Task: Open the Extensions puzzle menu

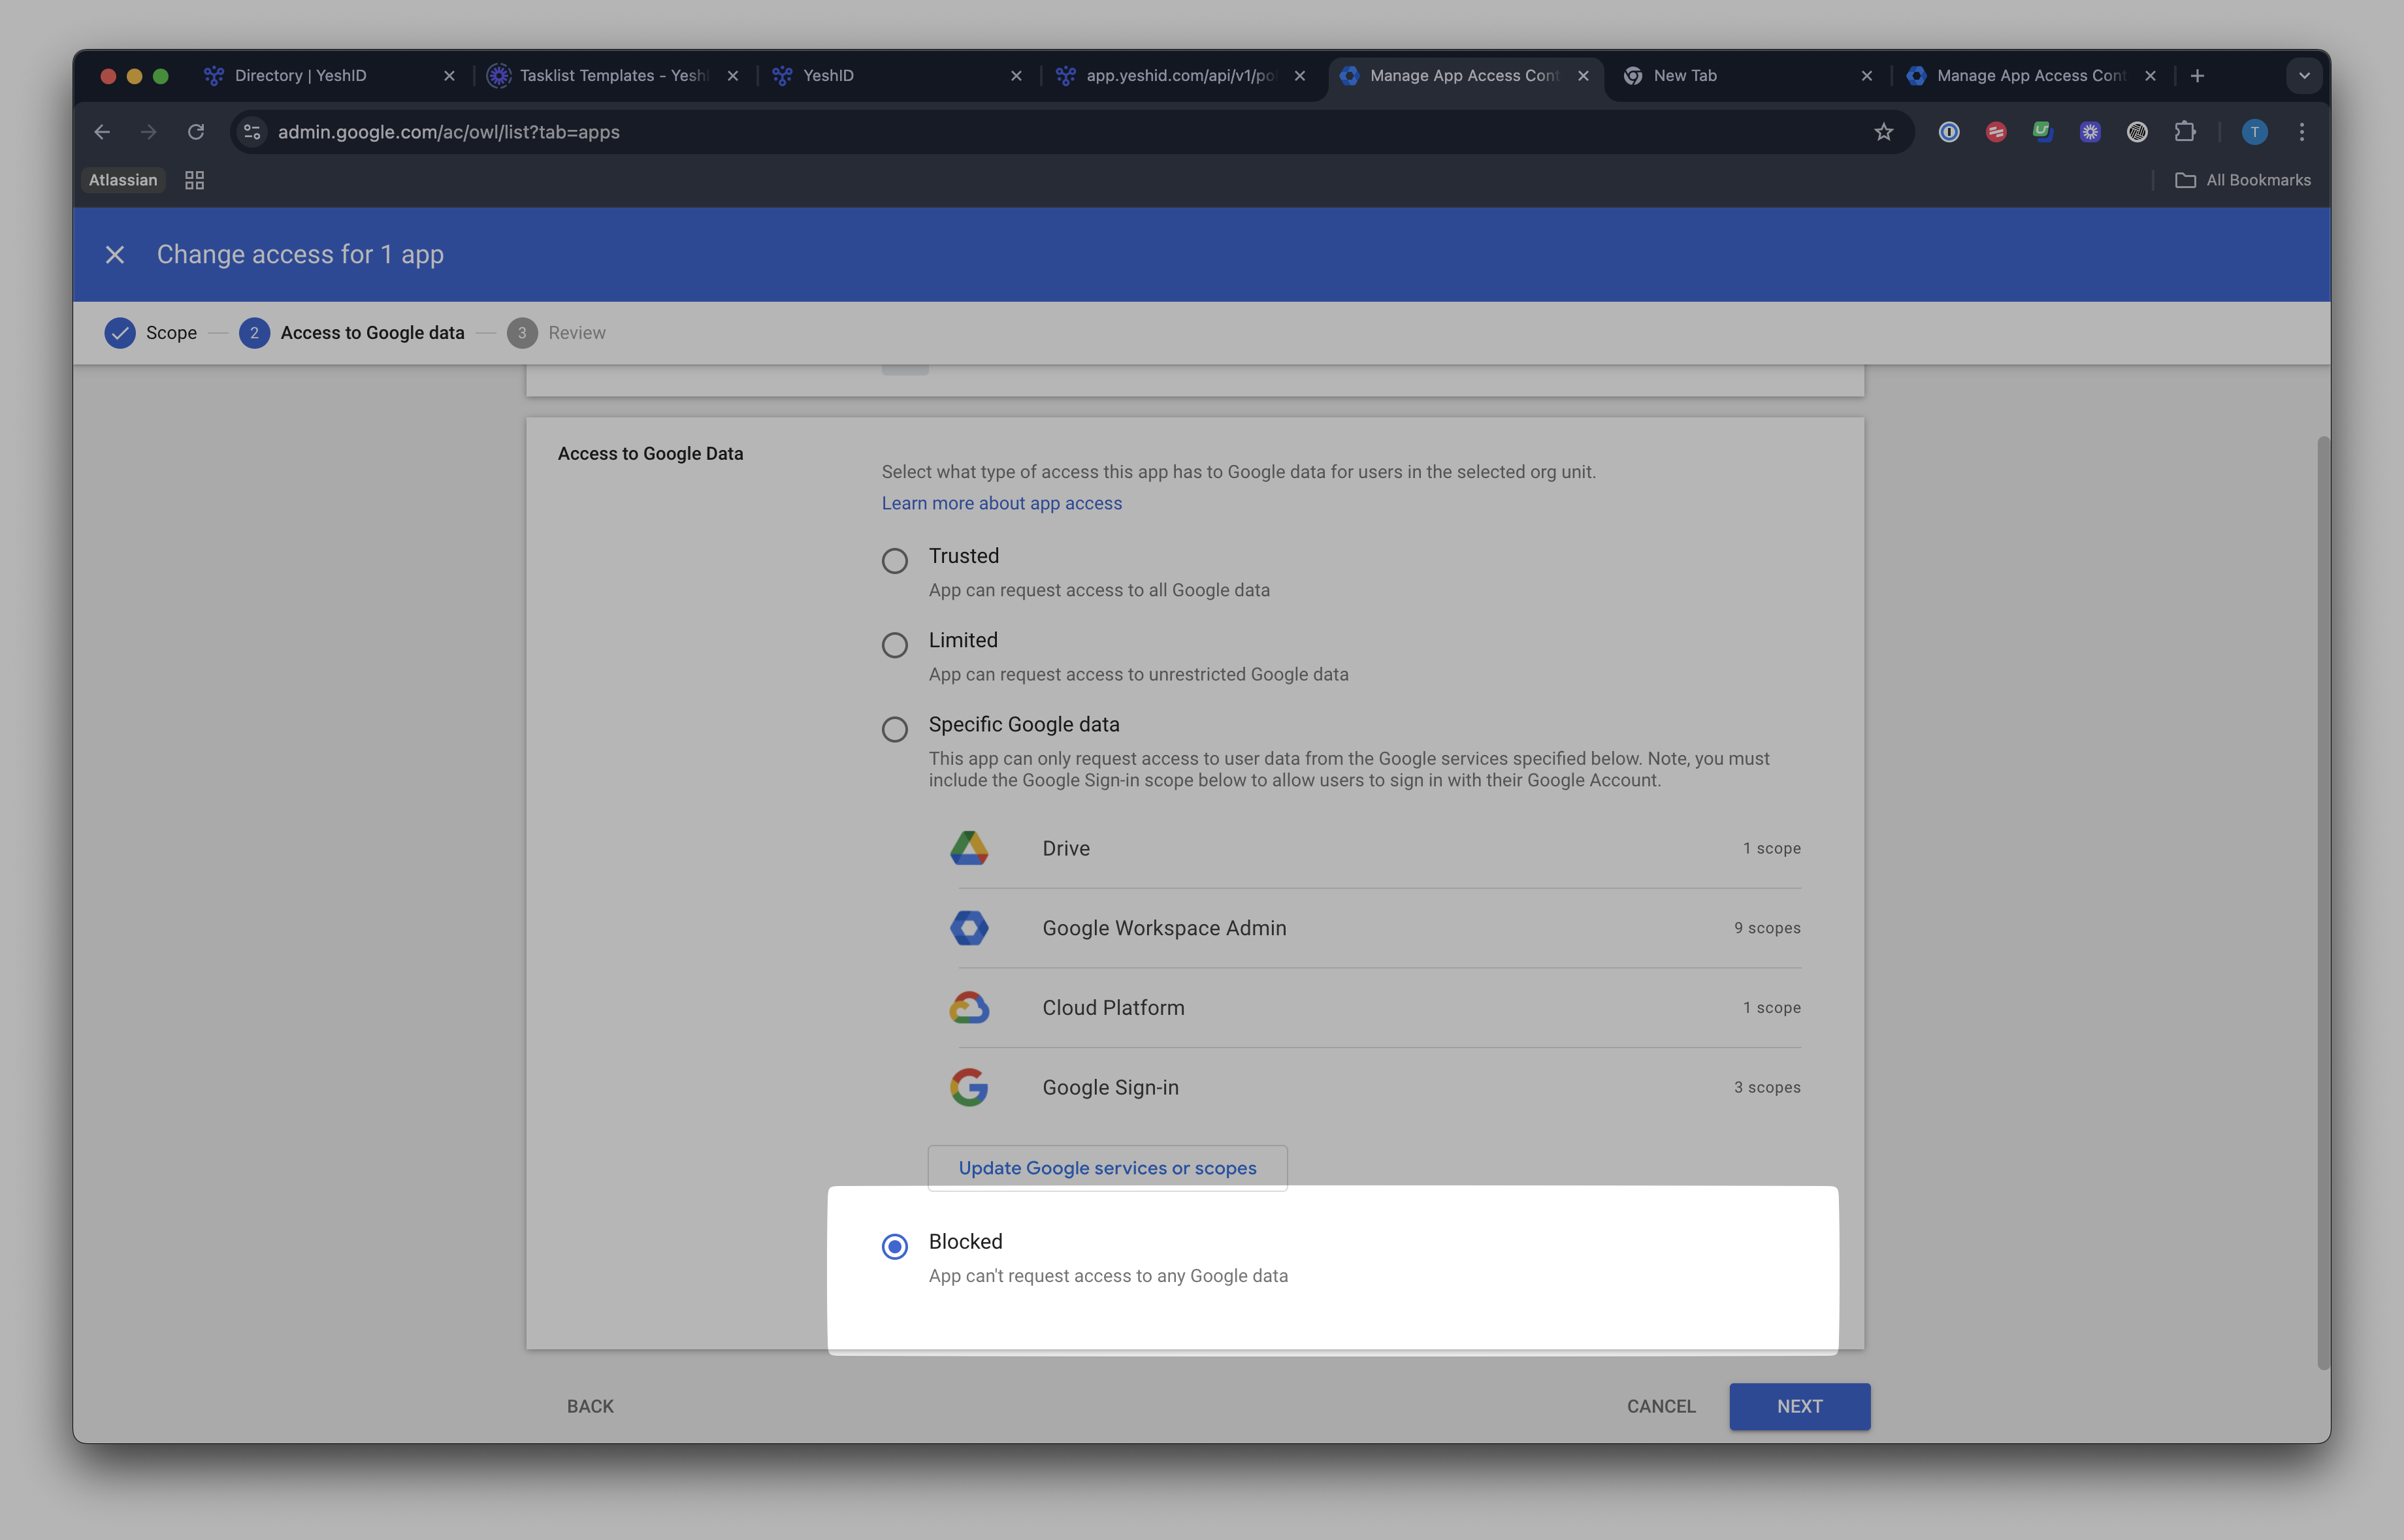Action: click(x=2185, y=132)
